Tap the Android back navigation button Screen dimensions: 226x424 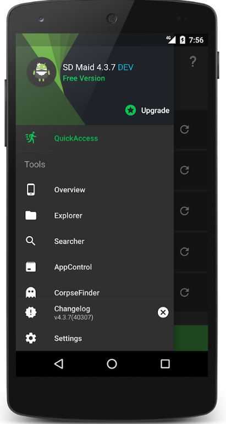click(59, 364)
